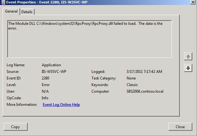Click the 'More Information:' label
Image resolution: width=197 pixels, height=136 pixels.
tap(22, 104)
